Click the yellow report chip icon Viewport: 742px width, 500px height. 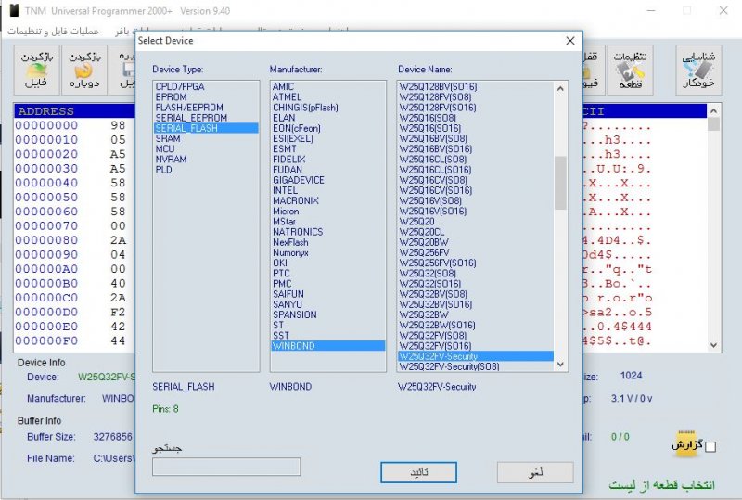685,443
